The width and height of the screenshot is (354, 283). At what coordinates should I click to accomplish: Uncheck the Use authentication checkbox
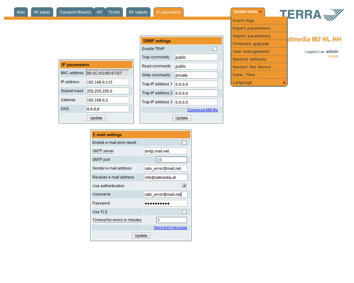pos(184,186)
